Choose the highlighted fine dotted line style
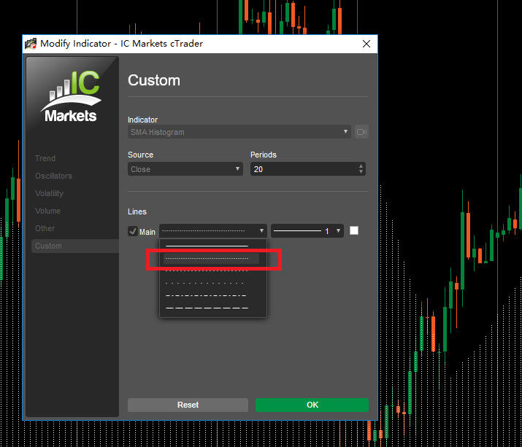522x447 pixels. click(x=211, y=258)
